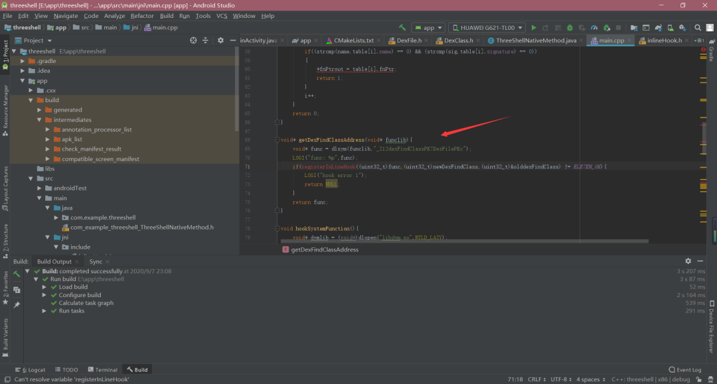
Task: Click the Stop square icon in toolbar
Action: [618, 28]
